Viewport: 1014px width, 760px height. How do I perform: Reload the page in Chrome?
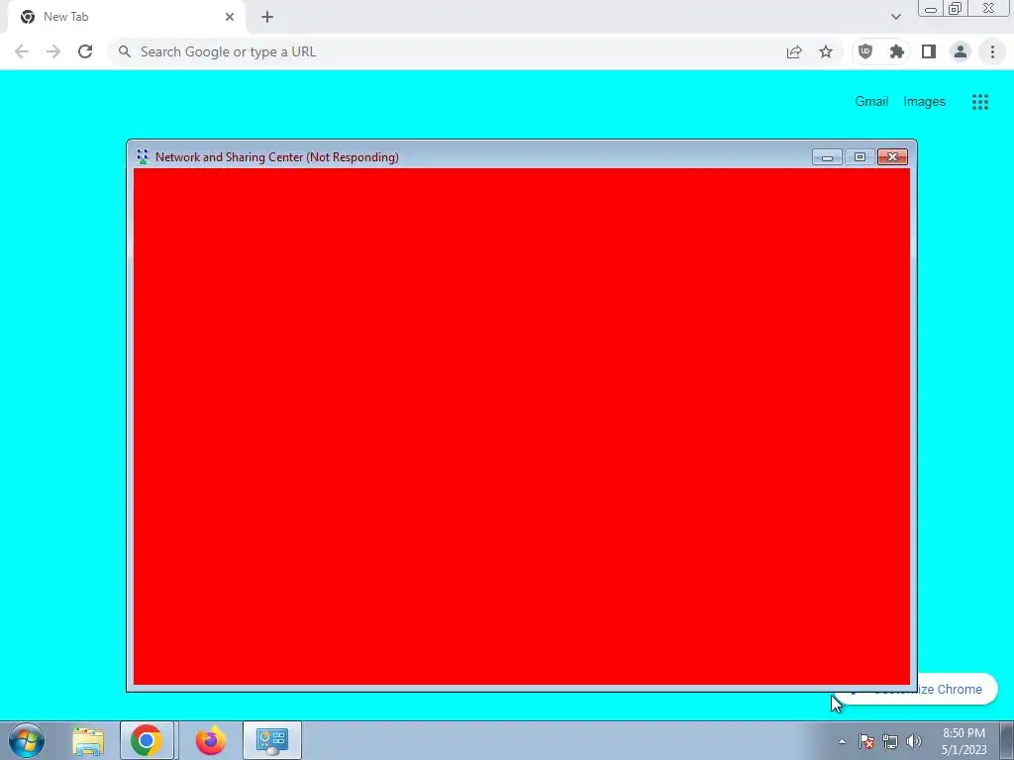[x=85, y=51]
